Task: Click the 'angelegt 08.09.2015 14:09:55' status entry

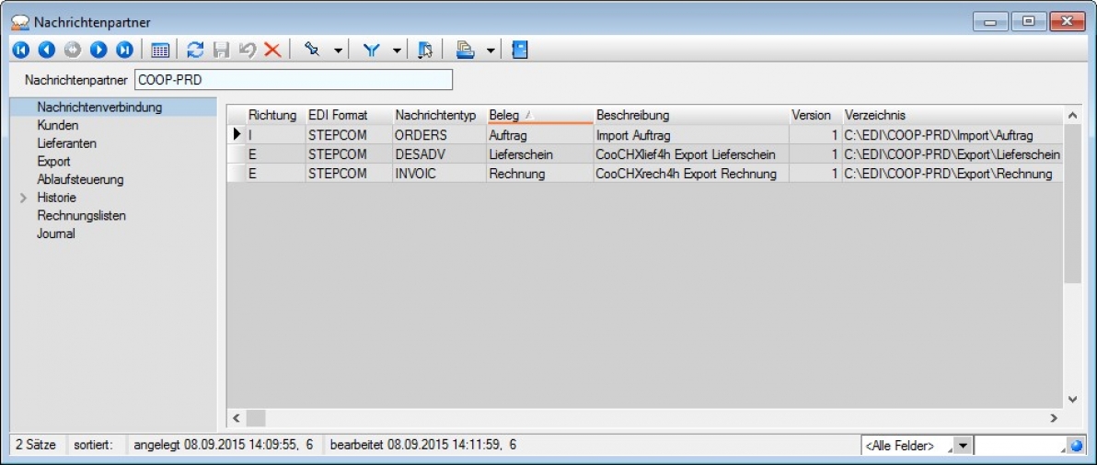Action: click(x=224, y=445)
